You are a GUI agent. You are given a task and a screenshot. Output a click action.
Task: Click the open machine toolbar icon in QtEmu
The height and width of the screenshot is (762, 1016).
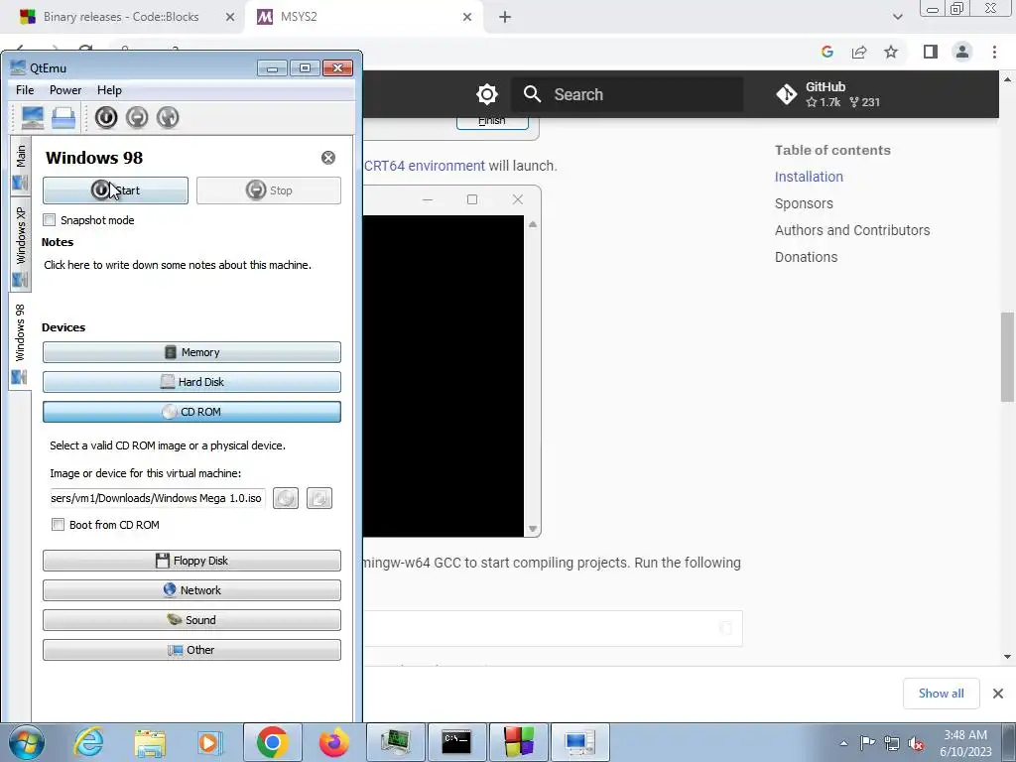coord(63,117)
